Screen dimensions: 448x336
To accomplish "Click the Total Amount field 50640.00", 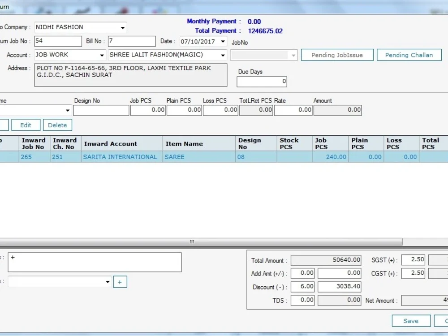I will (326, 260).
